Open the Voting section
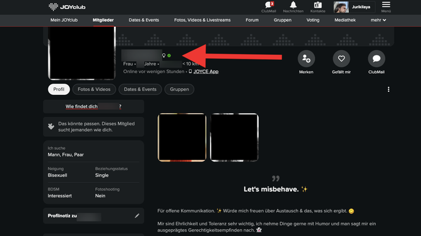Image resolution: width=421 pixels, height=236 pixels. coord(313,20)
